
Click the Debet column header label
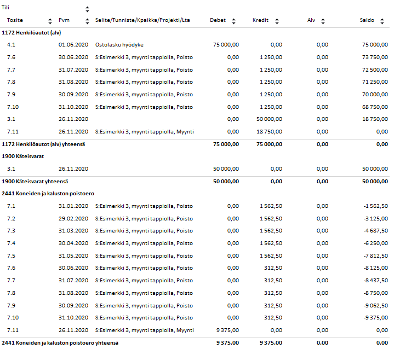pyautogui.click(x=218, y=20)
